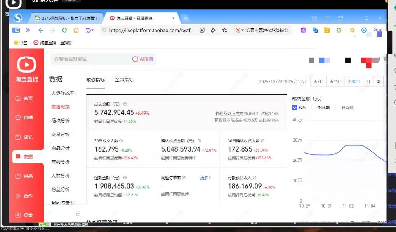The height and width of the screenshot is (232, 396).
Task: Go to 直播 section in sidebar
Action: pos(24,118)
